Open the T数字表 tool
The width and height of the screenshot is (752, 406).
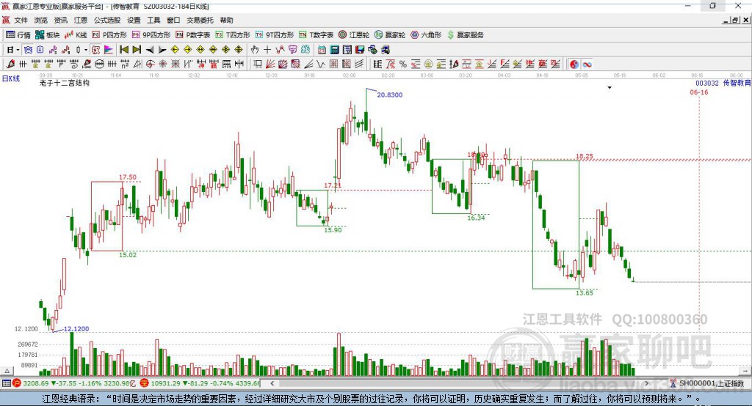click(x=316, y=35)
